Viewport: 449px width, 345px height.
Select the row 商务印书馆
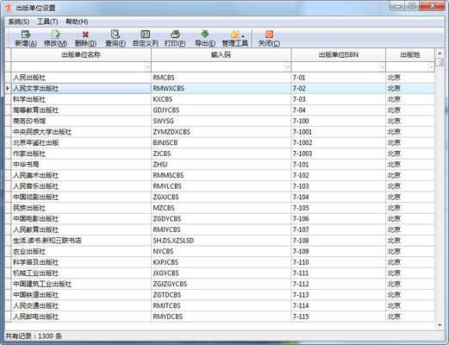222,121
